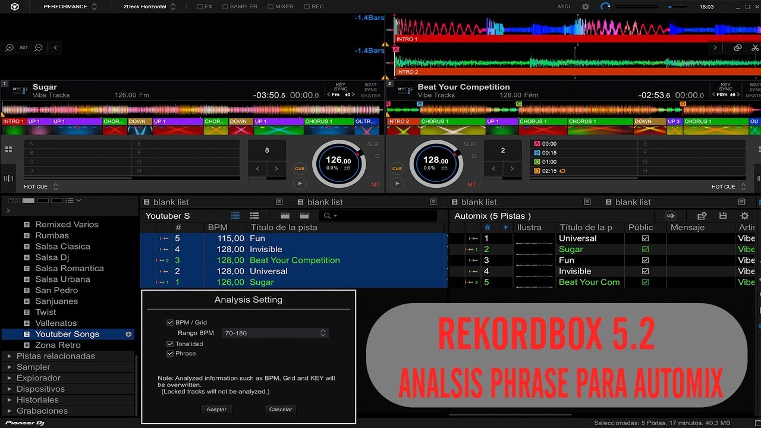The width and height of the screenshot is (761, 428).
Task: Click the Remixed Varios playlist icon
Action: point(26,225)
